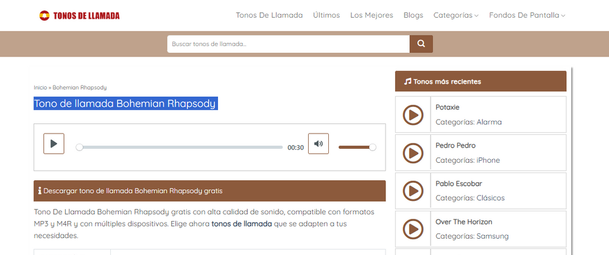Play the Bohemian Rhapsody ringtone
The height and width of the screenshot is (255, 609).
click(x=54, y=143)
